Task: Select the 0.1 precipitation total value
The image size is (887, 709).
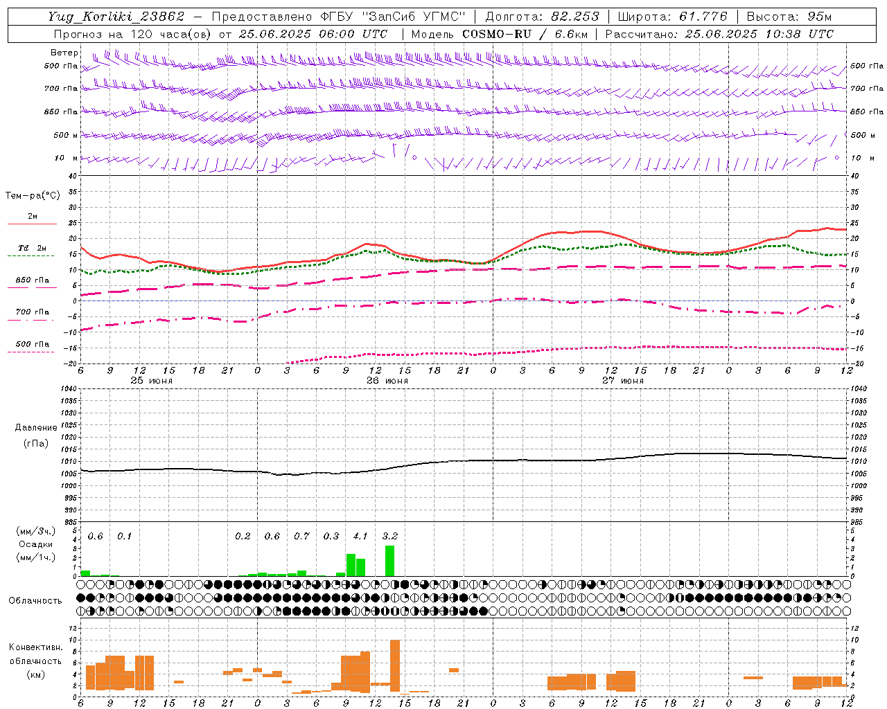Action: tap(124, 537)
